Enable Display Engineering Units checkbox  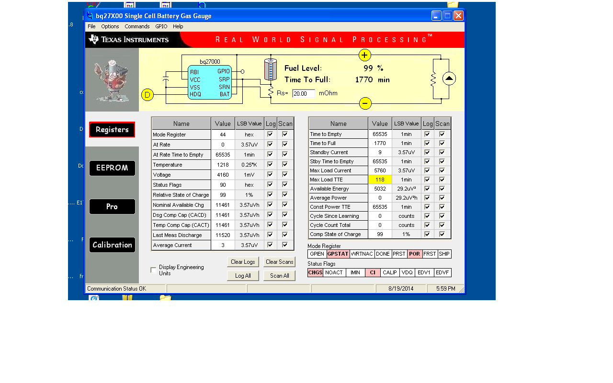[153, 270]
